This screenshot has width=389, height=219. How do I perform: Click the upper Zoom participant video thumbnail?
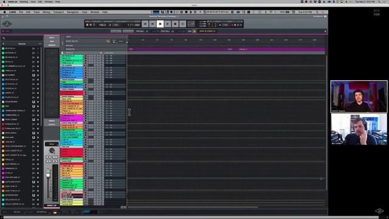click(x=359, y=96)
